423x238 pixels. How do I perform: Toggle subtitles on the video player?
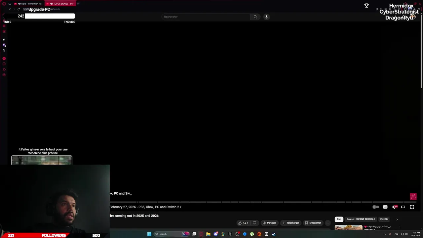pos(385,207)
